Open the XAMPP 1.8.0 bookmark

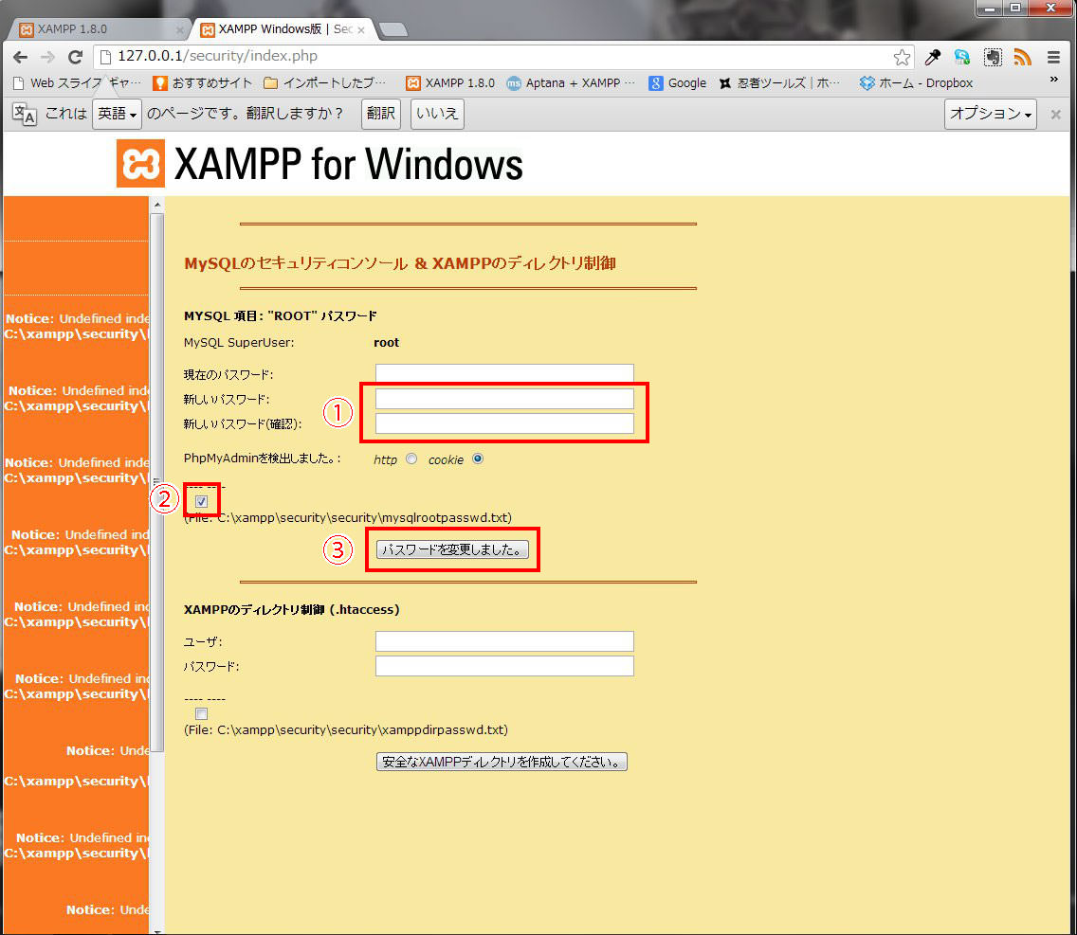tap(450, 83)
